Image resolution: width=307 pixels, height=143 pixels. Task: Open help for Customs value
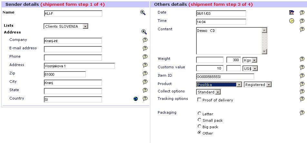(x=302, y=67)
